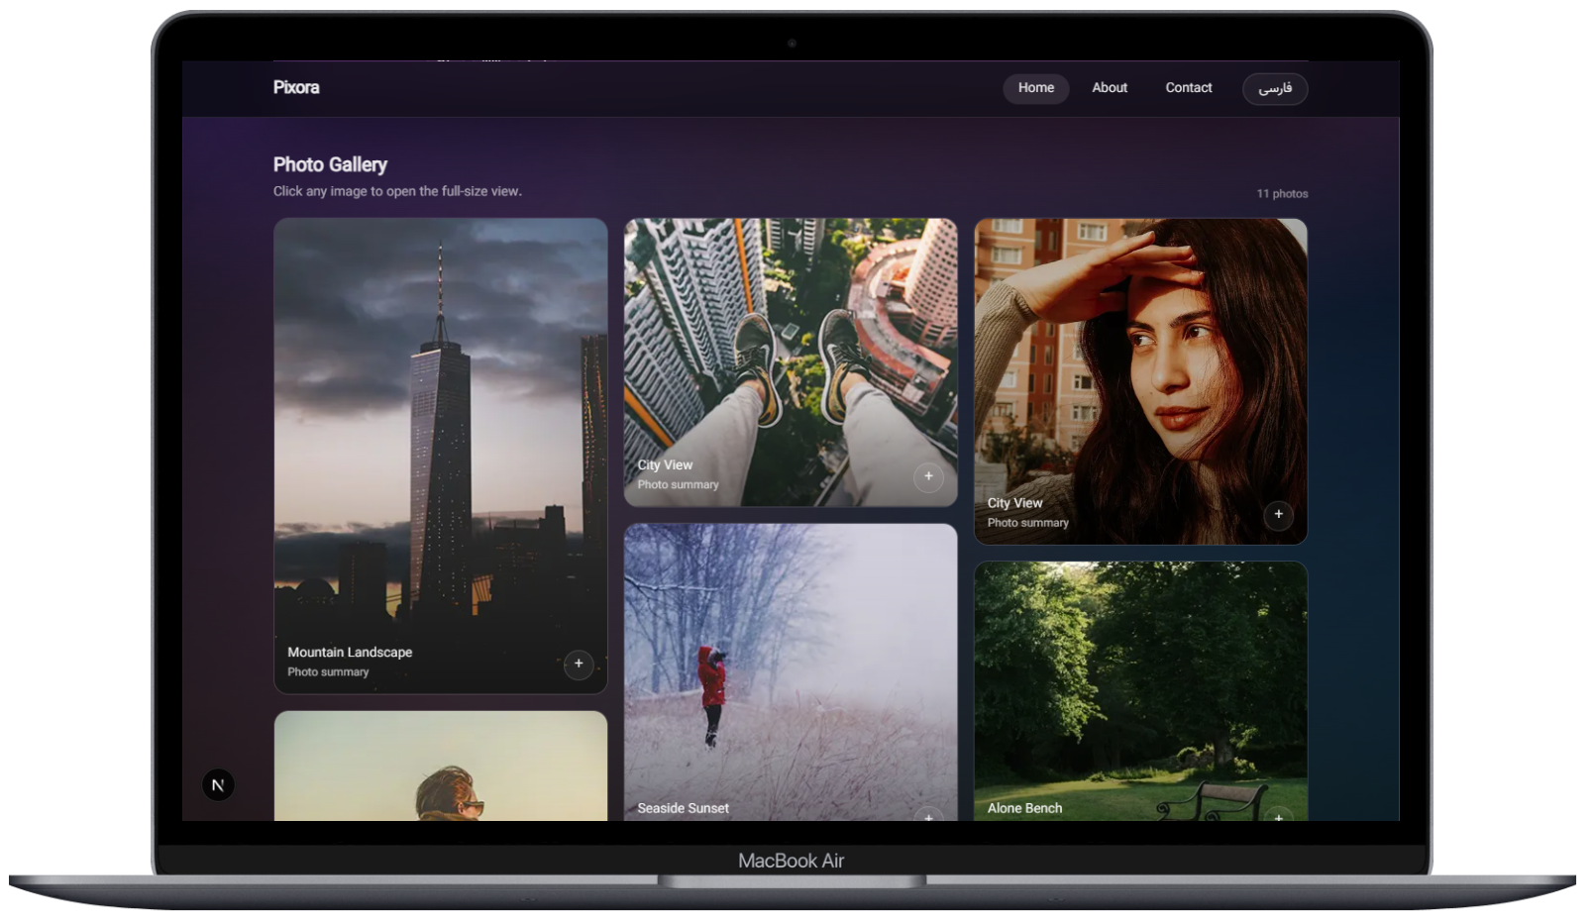Click the "Photo Gallery" heading
This screenshot has width=1591, height=923.
coord(330,164)
